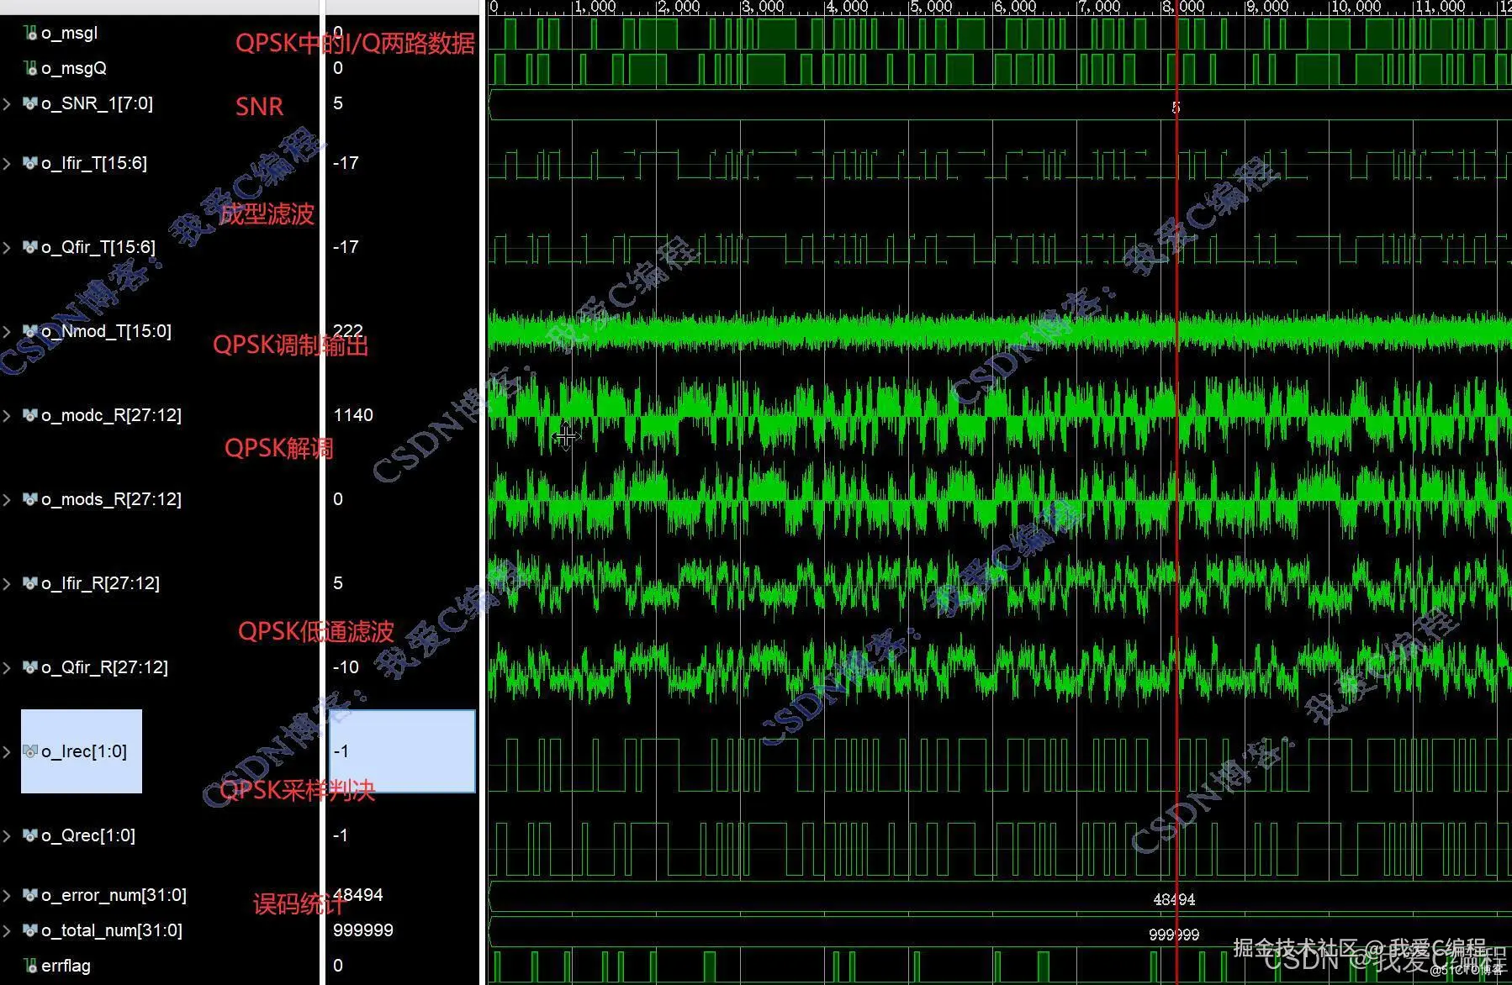Viewport: 1512px width, 985px height.
Task: Expand the o_Irec[1:0] bus
Action: coord(7,751)
